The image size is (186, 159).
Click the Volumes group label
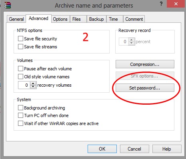[x=25, y=60]
